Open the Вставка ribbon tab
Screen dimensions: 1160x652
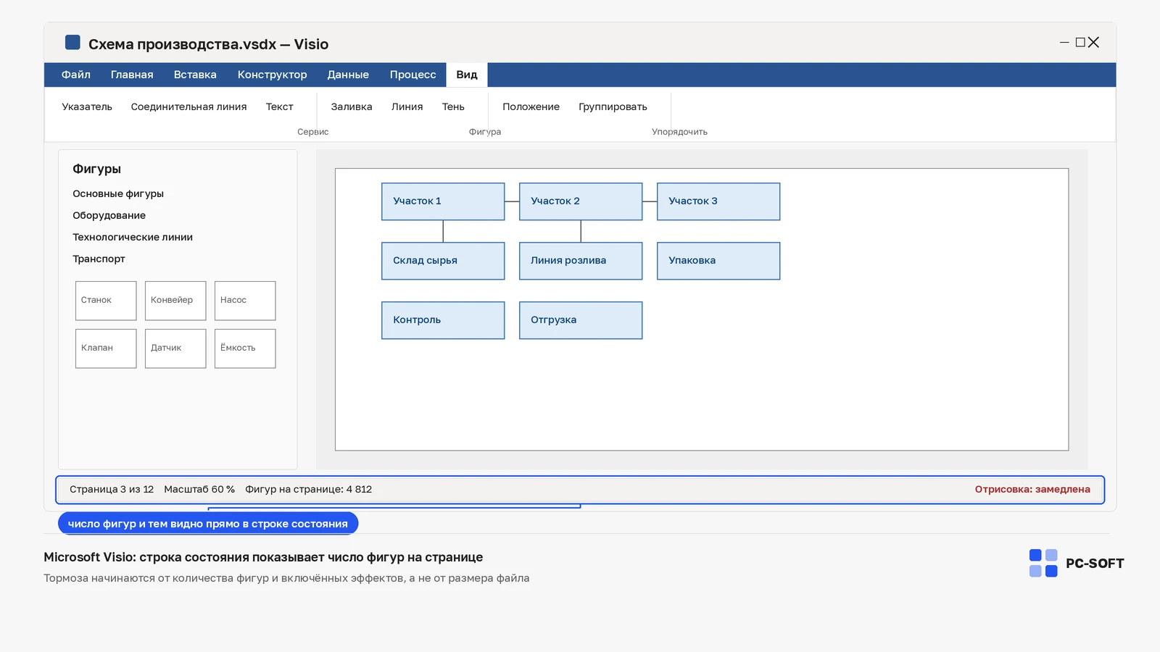(x=195, y=75)
